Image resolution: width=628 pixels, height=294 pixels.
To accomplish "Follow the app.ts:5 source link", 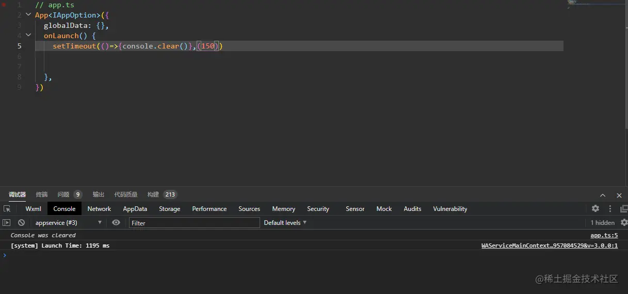I will 604,235.
